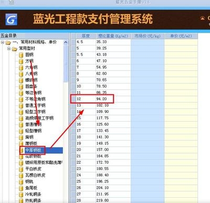Click the tree panel vertical scrollbar thumb
This screenshot has height=203, width=210.
(x=66, y=63)
